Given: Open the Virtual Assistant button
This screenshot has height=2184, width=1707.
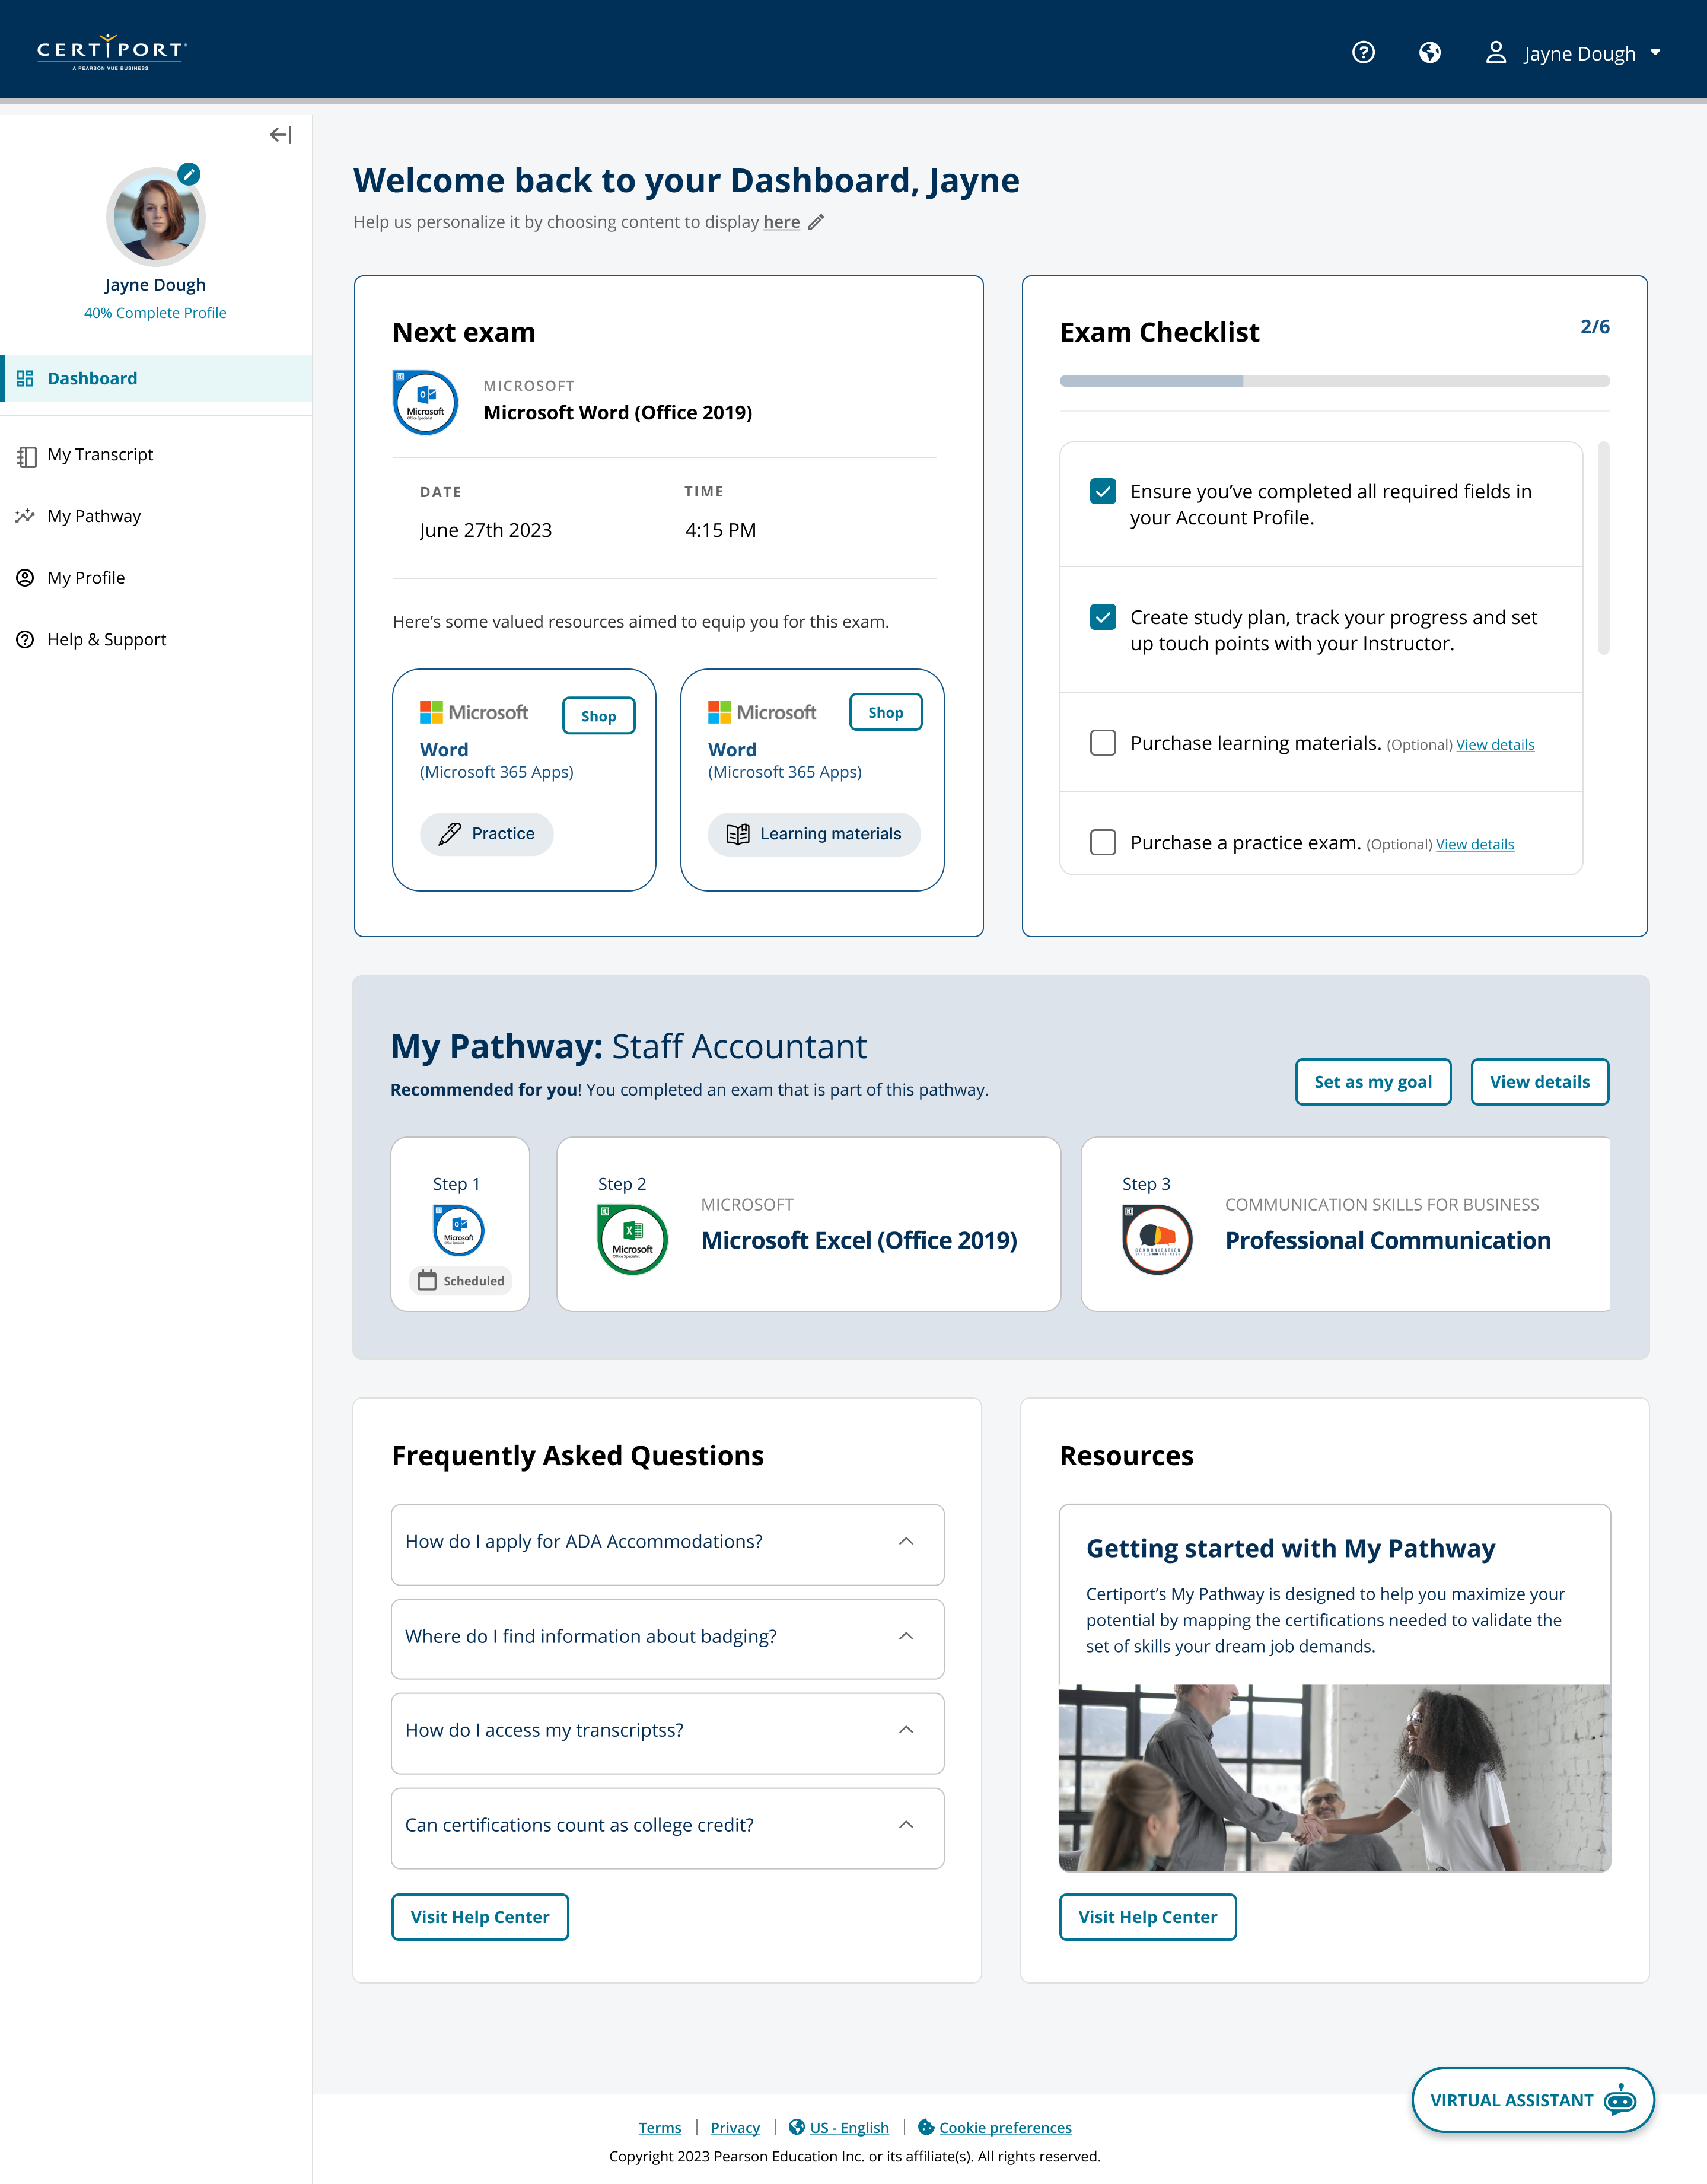Looking at the screenshot, I should (1533, 2100).
